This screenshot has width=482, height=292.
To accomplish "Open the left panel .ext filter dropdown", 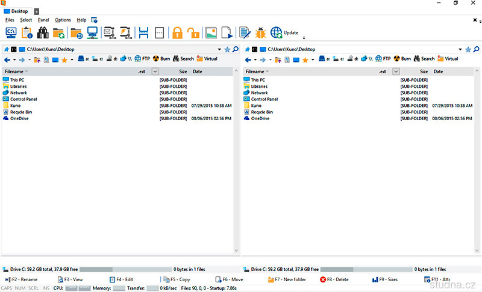I will (155, 71).
